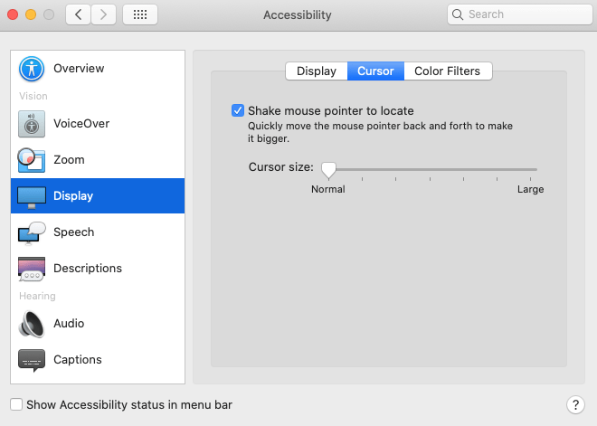Select the Cursor tab
This screenshot has height=426, width=597.
coord(375,71)
